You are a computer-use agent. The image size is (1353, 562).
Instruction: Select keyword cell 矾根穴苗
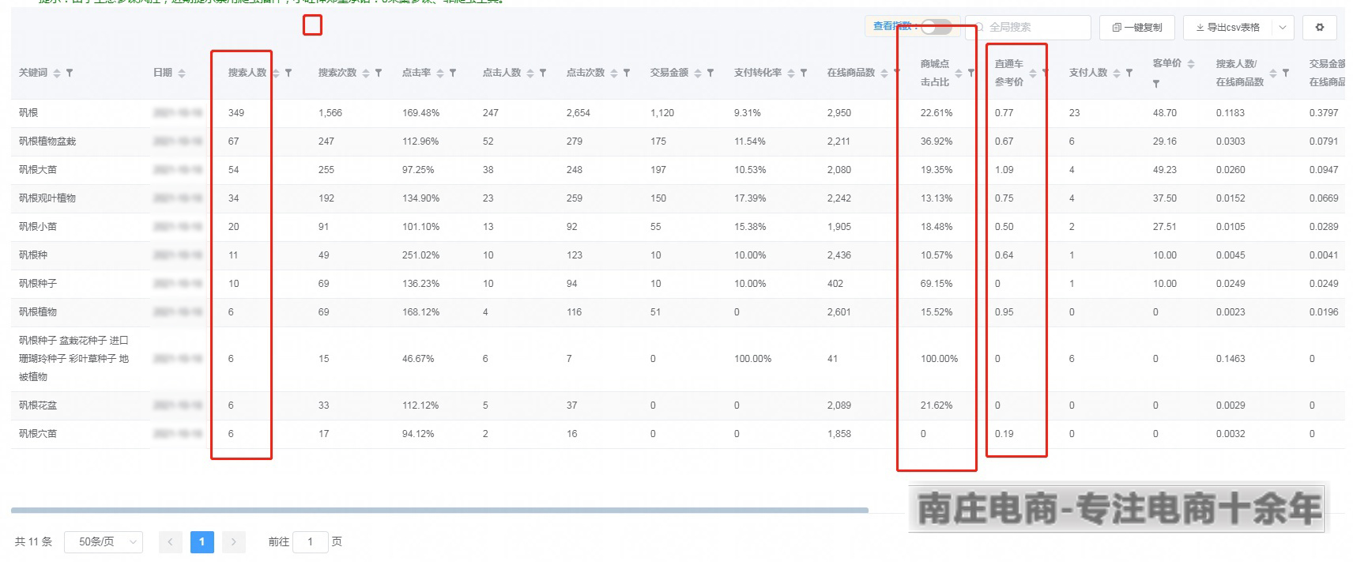[38, 434]
